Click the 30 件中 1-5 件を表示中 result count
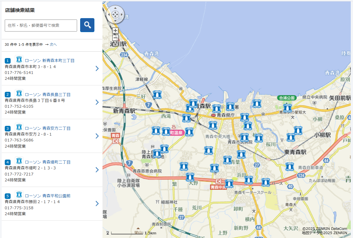The width and height of the screenshot is (353, 238). [24, 44]
